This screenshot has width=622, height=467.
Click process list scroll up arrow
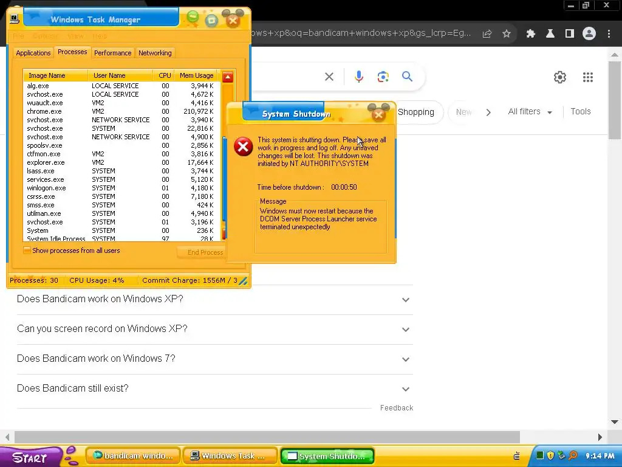pos(228,77)
